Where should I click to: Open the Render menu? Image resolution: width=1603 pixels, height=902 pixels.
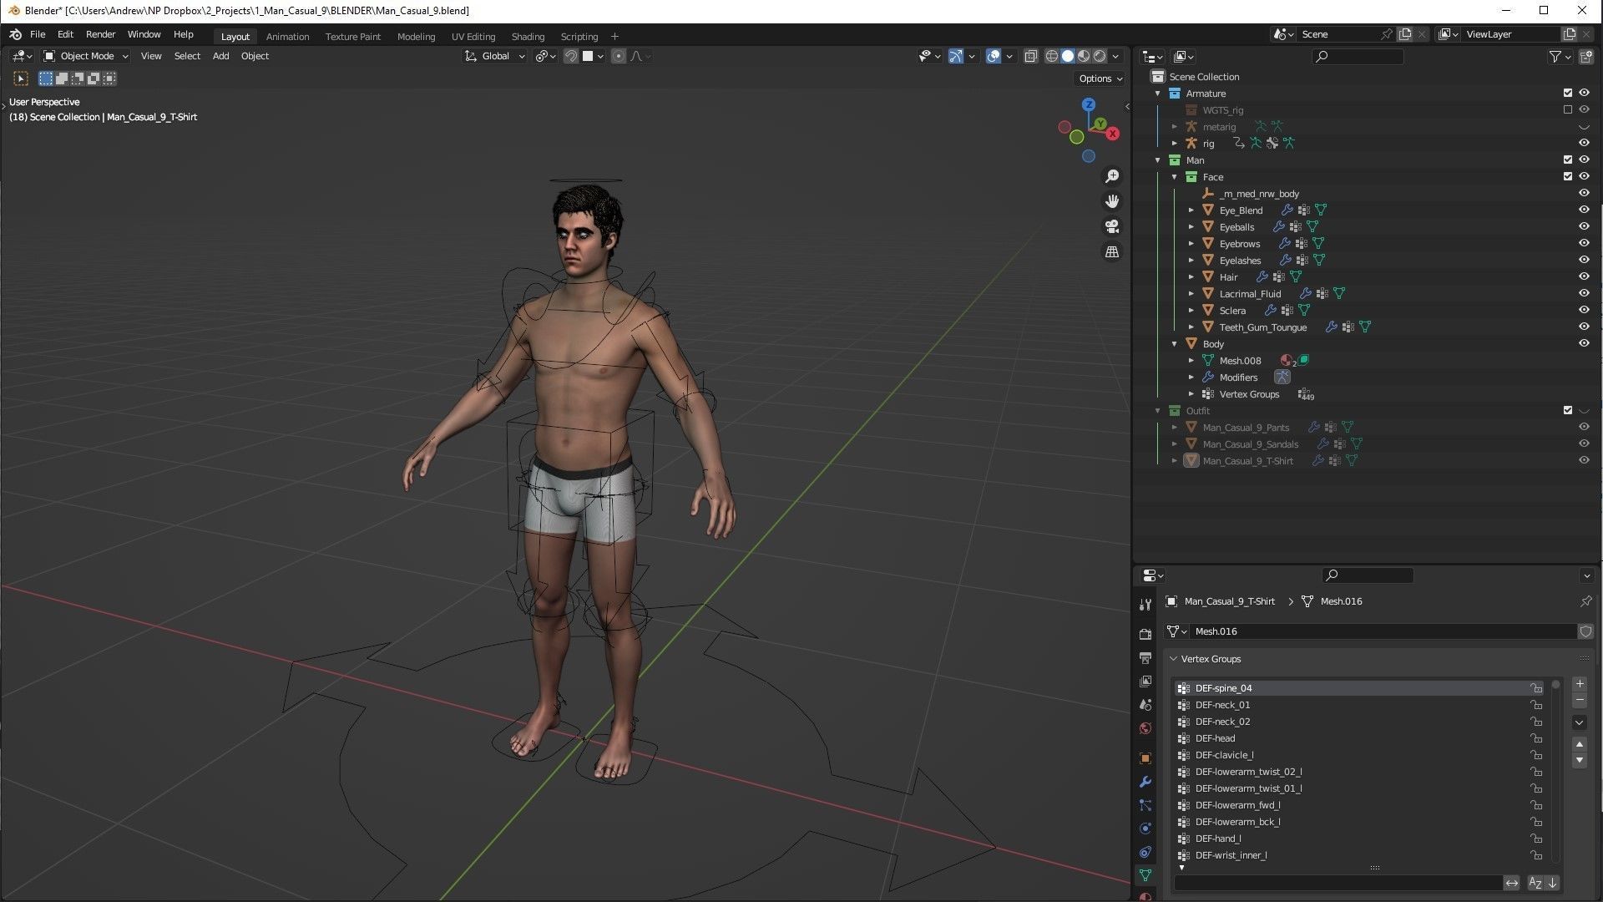click(100, 34)
